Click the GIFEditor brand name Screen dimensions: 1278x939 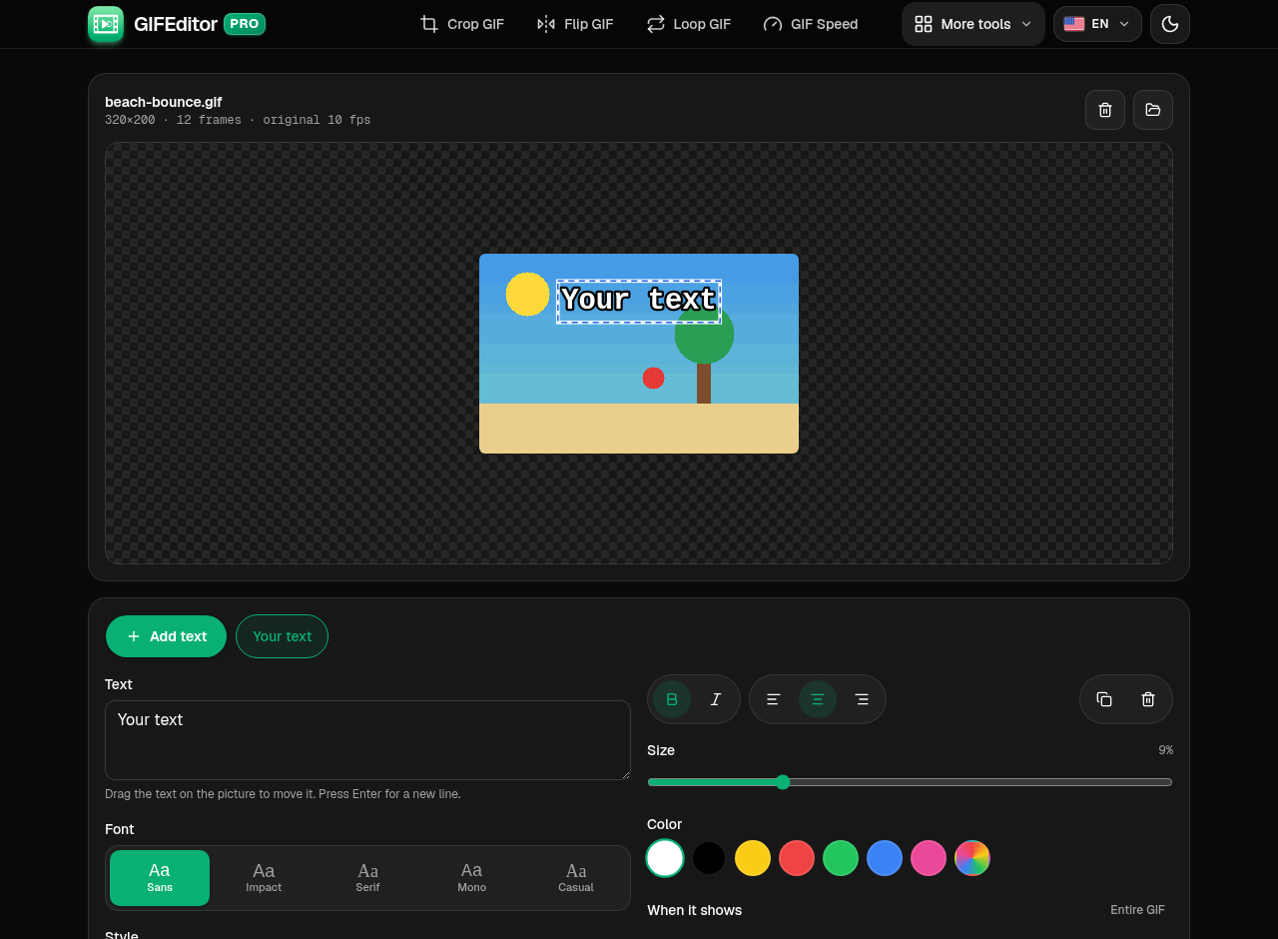point(176,24)
